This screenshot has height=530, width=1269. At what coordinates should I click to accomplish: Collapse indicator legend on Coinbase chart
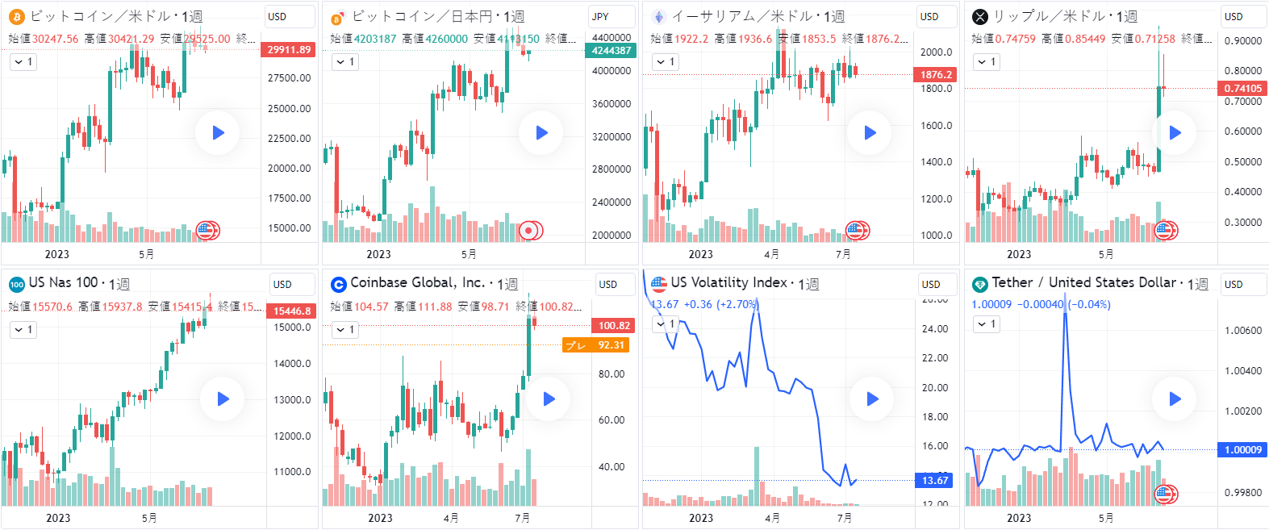[x=345, y=330]
